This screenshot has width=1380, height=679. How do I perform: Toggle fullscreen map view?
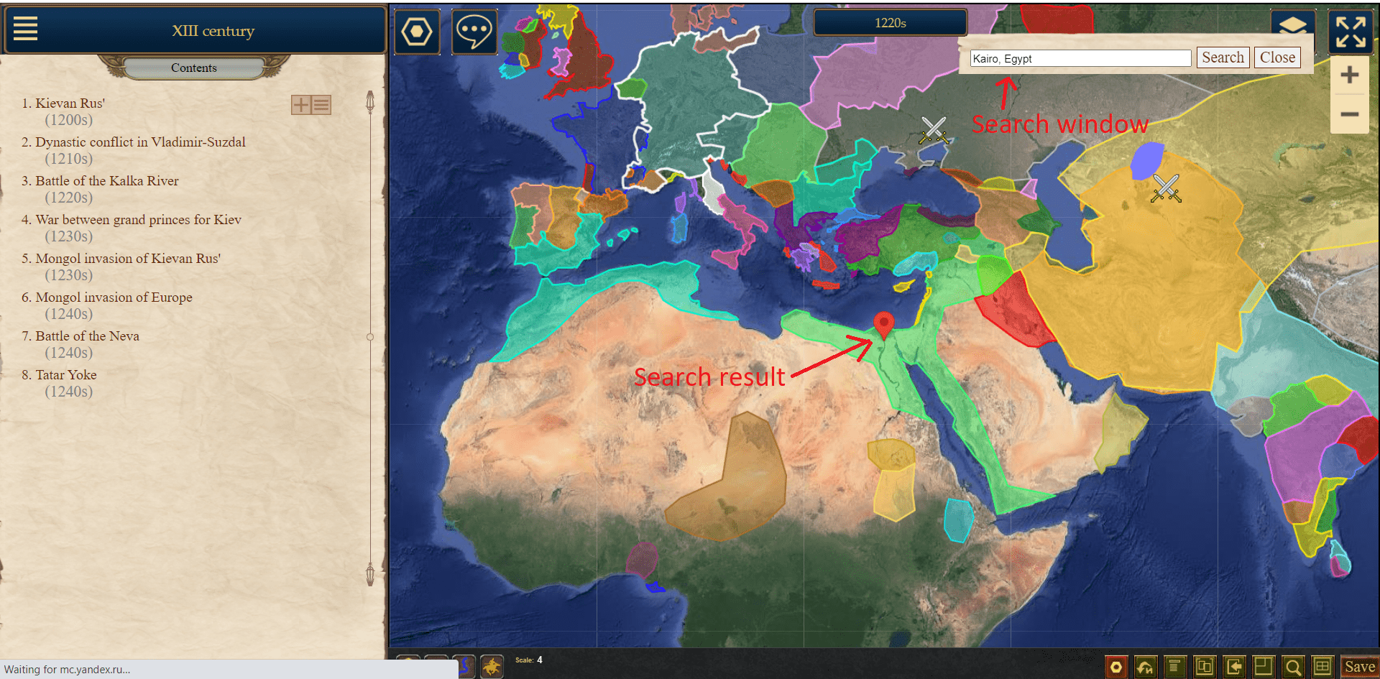[x=1350, y=32]
